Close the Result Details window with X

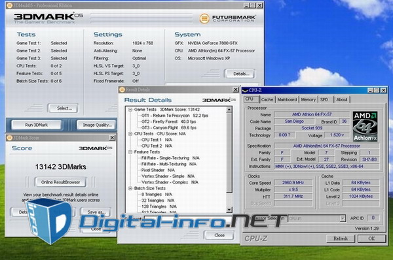pyautogui.click(x=236, y=89)
